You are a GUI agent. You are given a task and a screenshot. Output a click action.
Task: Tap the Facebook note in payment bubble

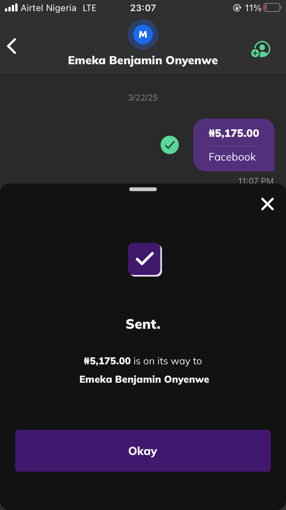(232, 157)
